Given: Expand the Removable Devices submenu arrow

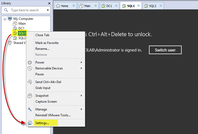Looking at the screenshot, I should tap(81, 68).
